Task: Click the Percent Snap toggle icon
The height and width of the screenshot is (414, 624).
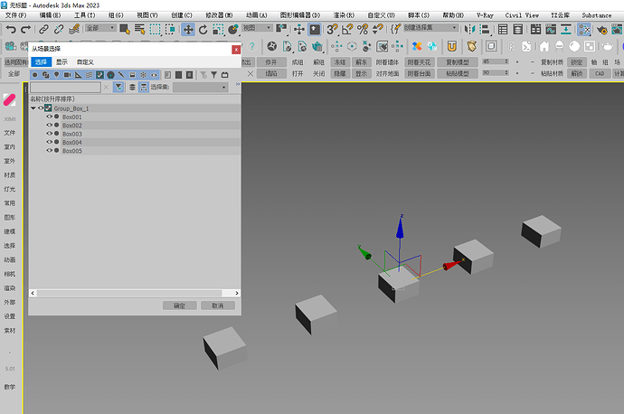Action: tap(363, 29)
